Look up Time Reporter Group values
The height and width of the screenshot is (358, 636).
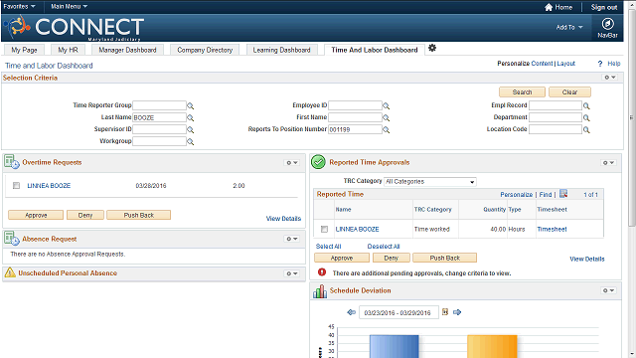(x=190, y=106)
